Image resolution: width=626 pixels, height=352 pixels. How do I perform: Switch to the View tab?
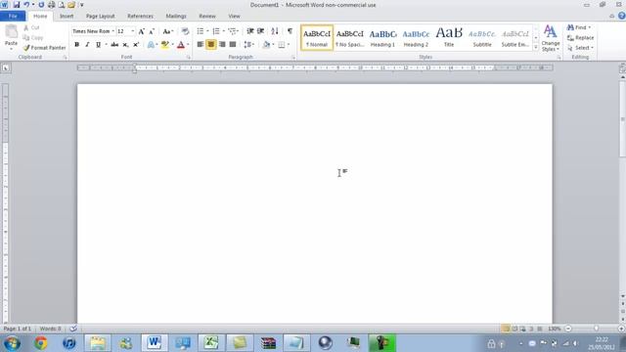[235, 16]
